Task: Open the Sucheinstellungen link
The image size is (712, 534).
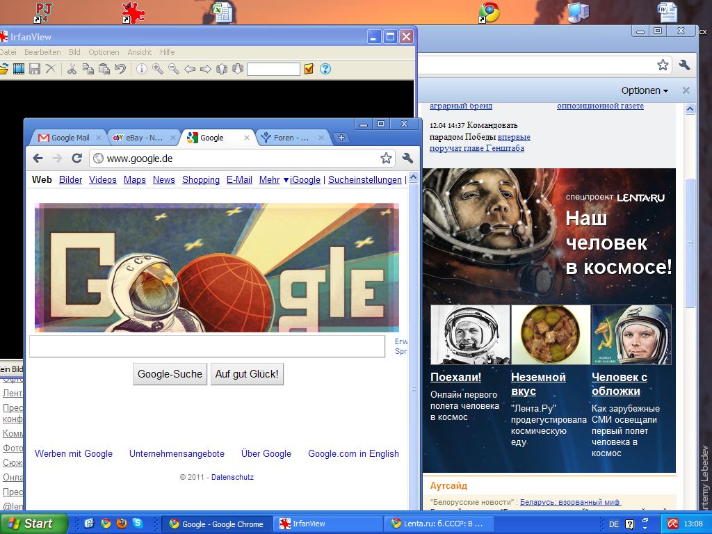Action: coord(365,180)
